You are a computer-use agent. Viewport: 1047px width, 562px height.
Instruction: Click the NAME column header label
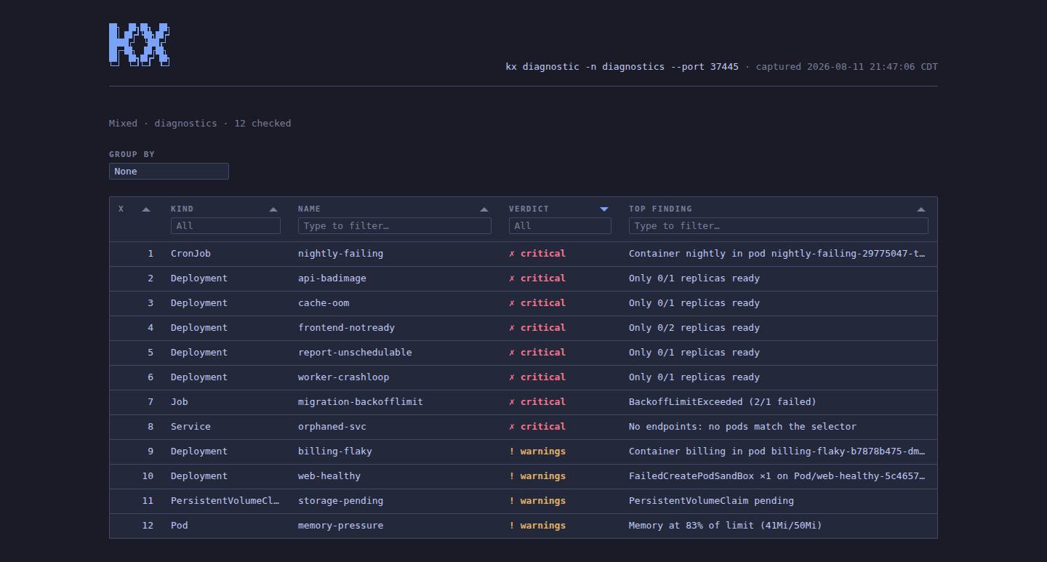pos(309,209)
